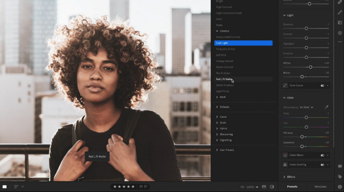Image resolution: width=344 pixels, height=192 pixels.
Task: Click the Tone Curve icon
Action: tap(285, 86)
